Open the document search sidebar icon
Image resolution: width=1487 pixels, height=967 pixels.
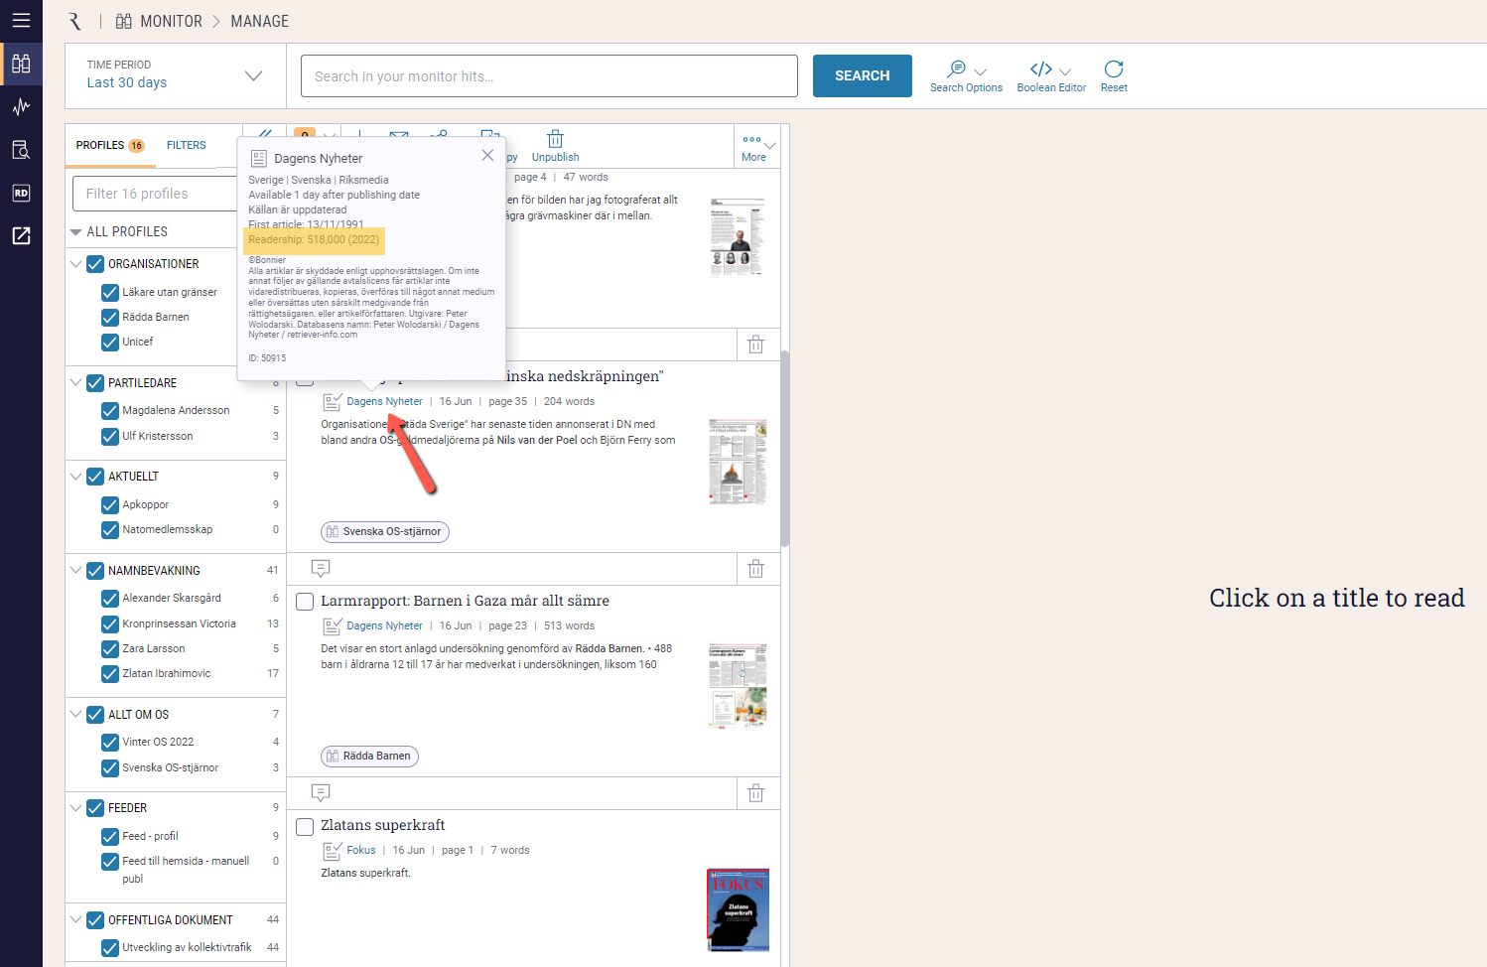pos(21,150)
